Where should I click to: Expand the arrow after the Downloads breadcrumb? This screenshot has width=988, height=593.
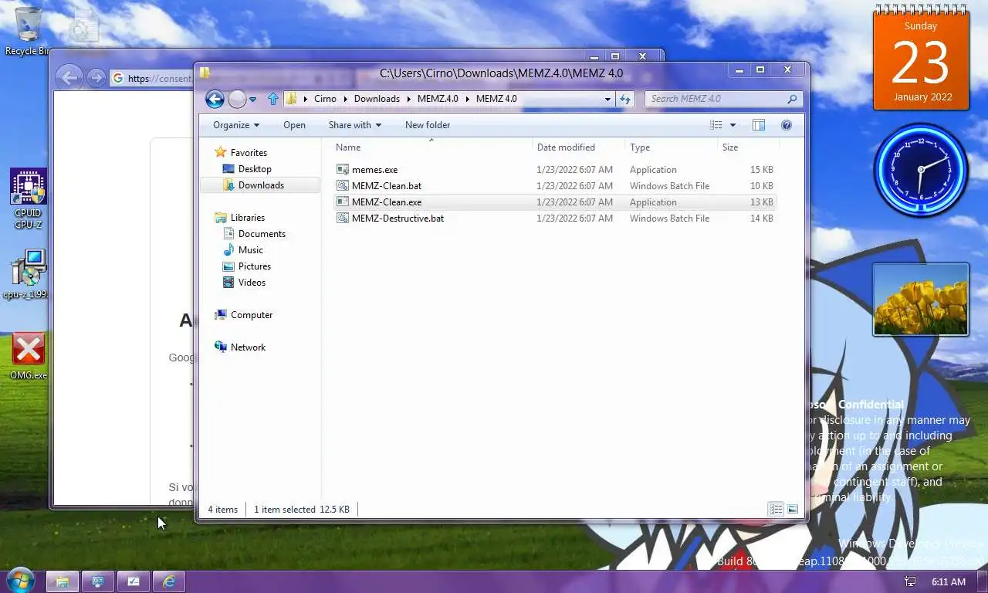pyautogui.click(x=408, y=99)
